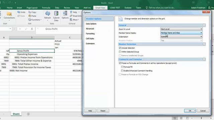This screenshot has height=120, width=214.
Task: Click the zoom in plus button
Action: pyautogui.click(x=211, y=118)
